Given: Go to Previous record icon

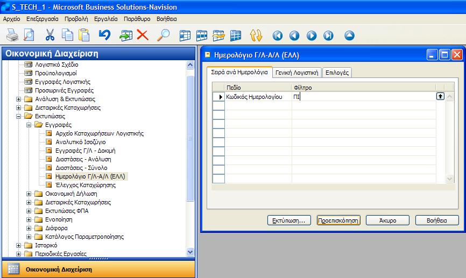Looking at the screenshot, I should (x=294, y=35).
